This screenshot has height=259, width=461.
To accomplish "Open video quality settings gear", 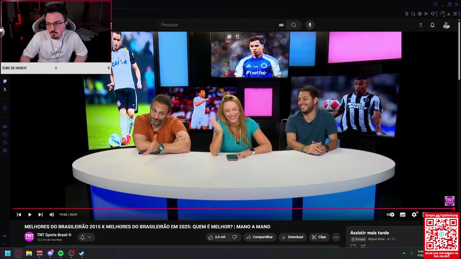I will (x=414, y=215).
